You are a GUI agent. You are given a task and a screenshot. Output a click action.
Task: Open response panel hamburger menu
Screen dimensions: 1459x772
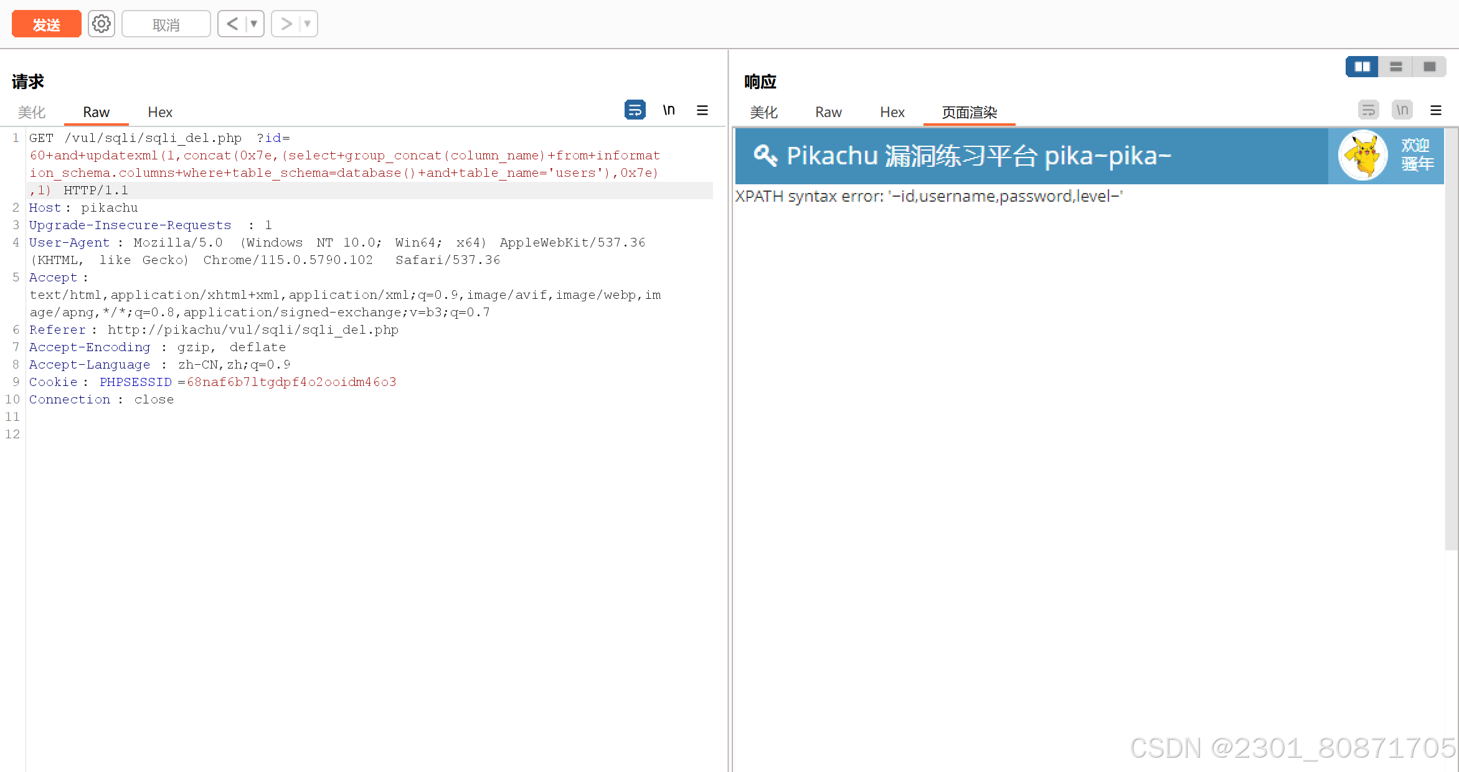coord(1435,110)
